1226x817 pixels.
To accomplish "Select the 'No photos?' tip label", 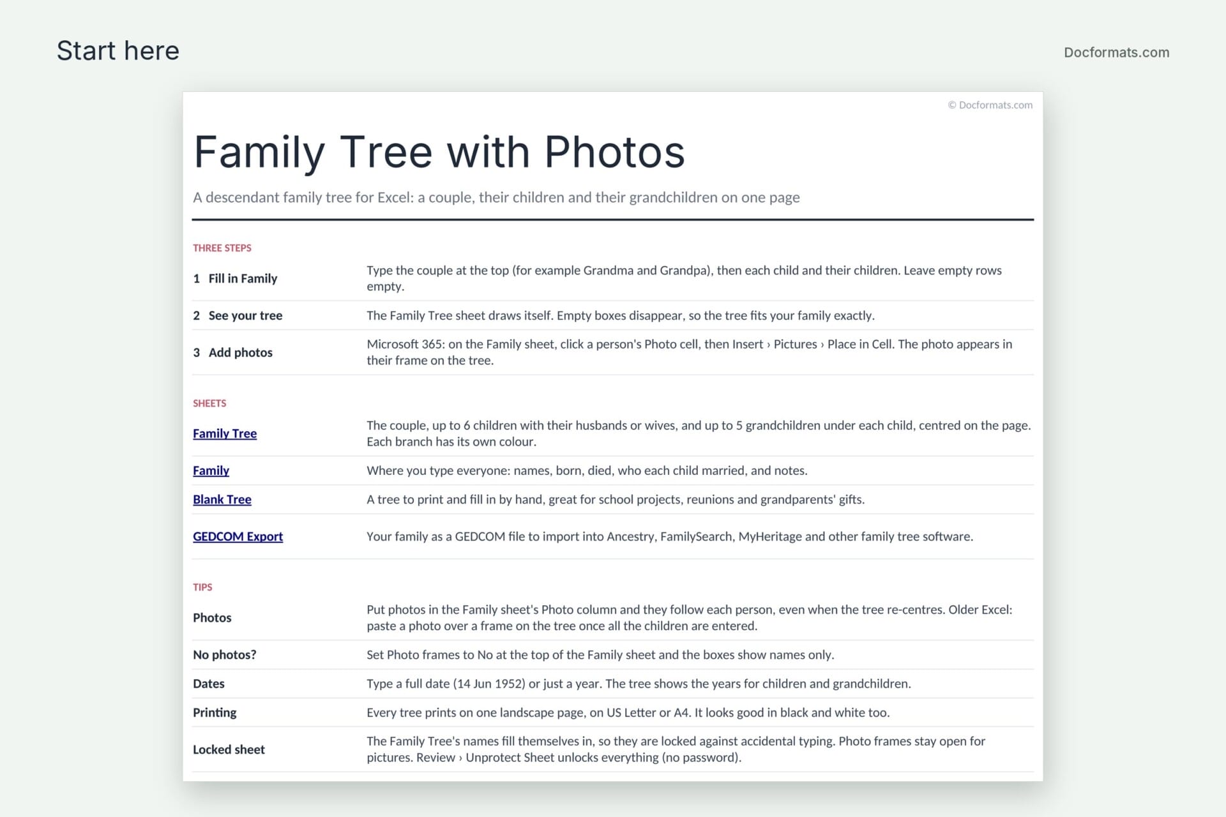I will [x=224, y=655].
